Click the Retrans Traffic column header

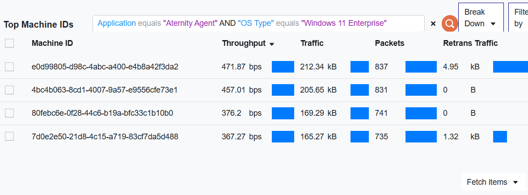click(470, 43)
